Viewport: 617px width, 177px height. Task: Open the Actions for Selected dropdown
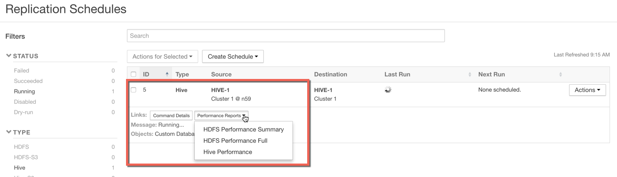[x=163, y=56]
